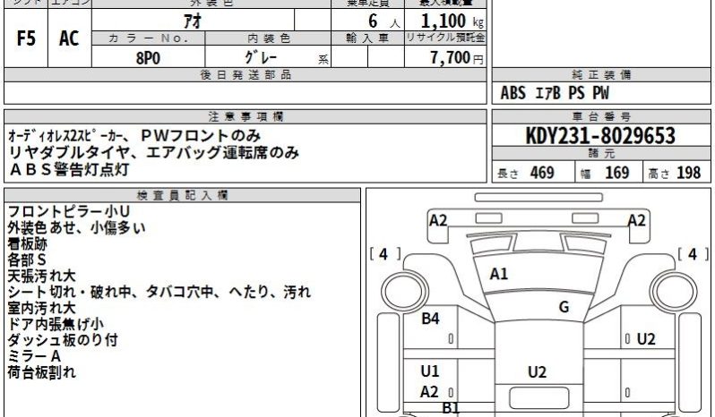
Task: Click the 'A1' mark on the hood
Action: pos(498,274)
